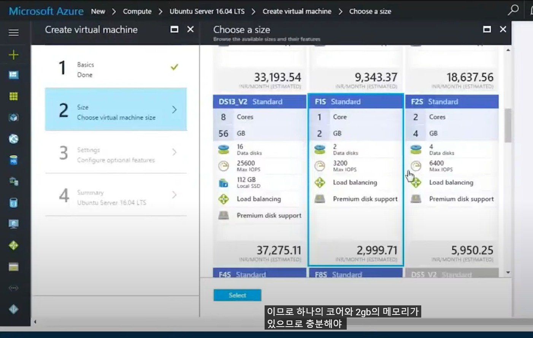Close the Choose a size blade
The width and height of the screenshot is (533, 338).
pos(503,29)
